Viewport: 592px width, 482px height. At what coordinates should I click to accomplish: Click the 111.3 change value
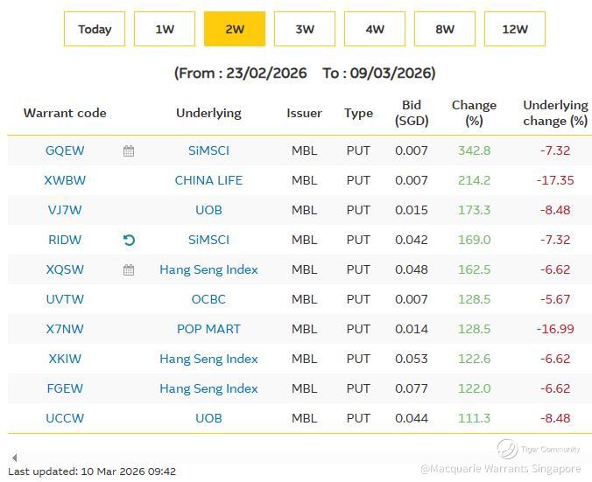tap(474, 418)
